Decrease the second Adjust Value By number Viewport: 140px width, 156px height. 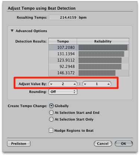click(x=85, y=84)
